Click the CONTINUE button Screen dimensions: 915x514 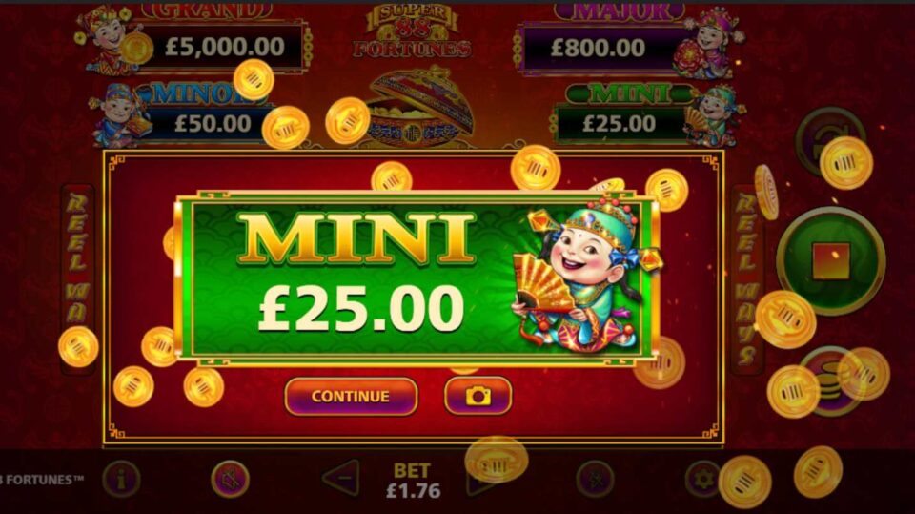[351, 396]
